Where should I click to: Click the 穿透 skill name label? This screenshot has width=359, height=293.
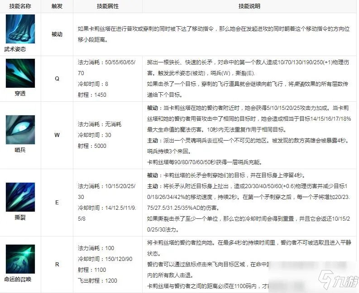coord(20,93)
